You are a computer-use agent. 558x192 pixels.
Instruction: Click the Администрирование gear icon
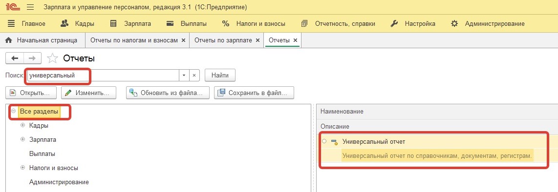454,24
